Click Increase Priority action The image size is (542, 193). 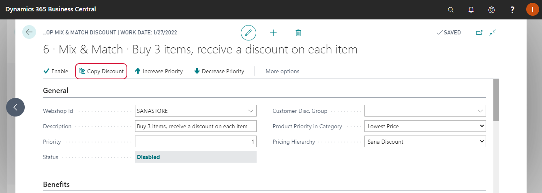coord(159,71)
